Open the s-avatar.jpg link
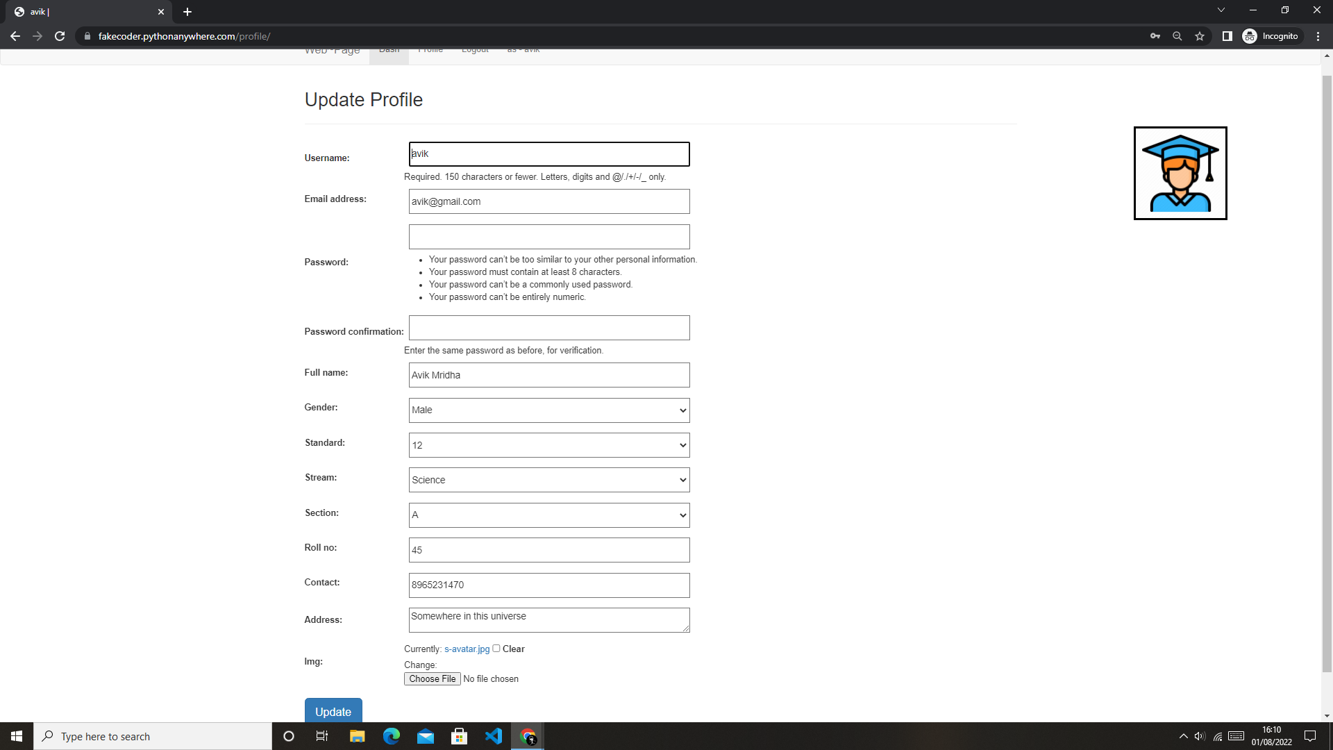The height and width of the screenshot is (750, 1333). coord(466,649)
